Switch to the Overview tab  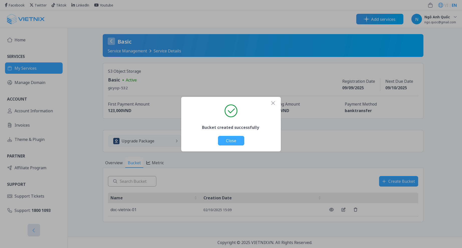click(x=114, y=163)
